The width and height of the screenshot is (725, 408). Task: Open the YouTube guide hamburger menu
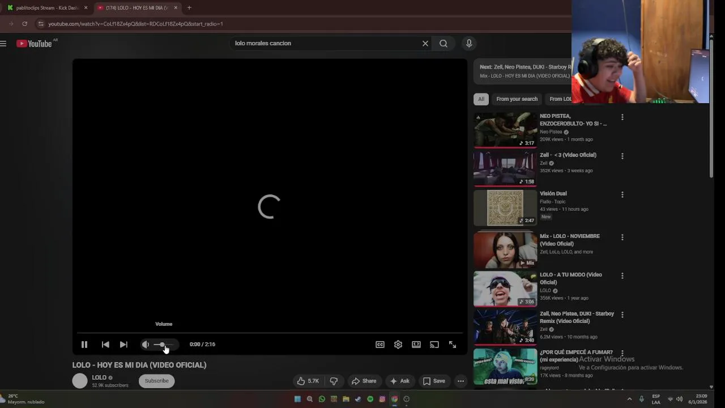[3, 44]
